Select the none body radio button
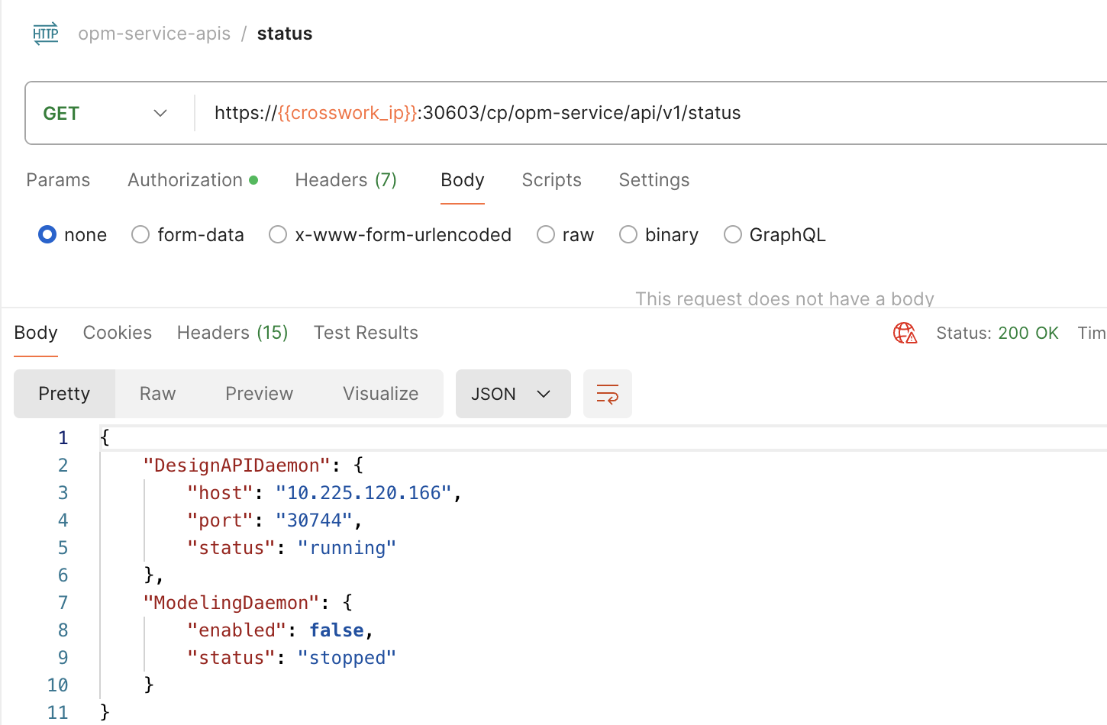Viewport: 1107px width, 725px height. pyautogui.click(x=47, y=234)
